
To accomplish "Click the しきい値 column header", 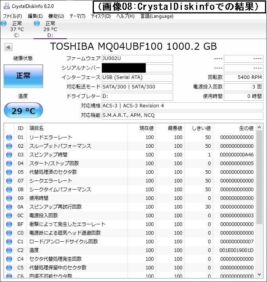I will click(198, 128).
